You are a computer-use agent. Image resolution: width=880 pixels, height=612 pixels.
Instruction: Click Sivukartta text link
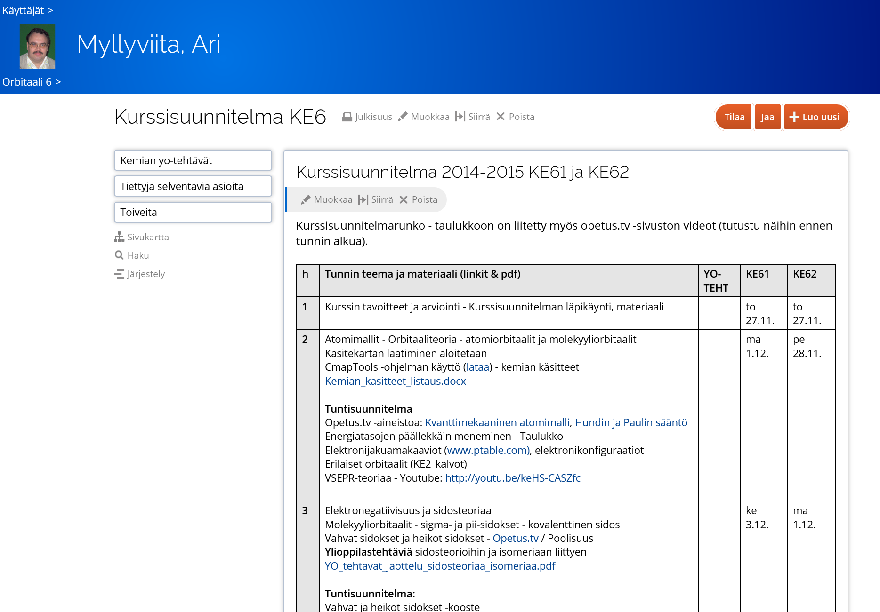point(148,237)
